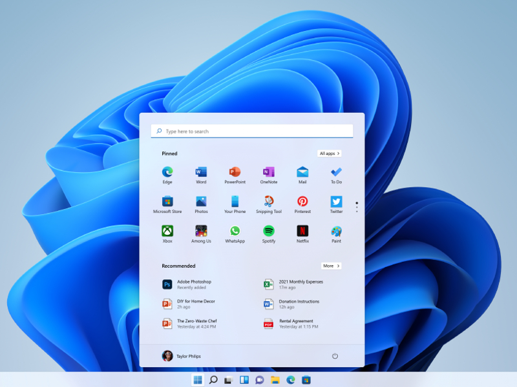Open the DIY for Home Decor presentation
The image size is (517, 387).
pos(189,304)
